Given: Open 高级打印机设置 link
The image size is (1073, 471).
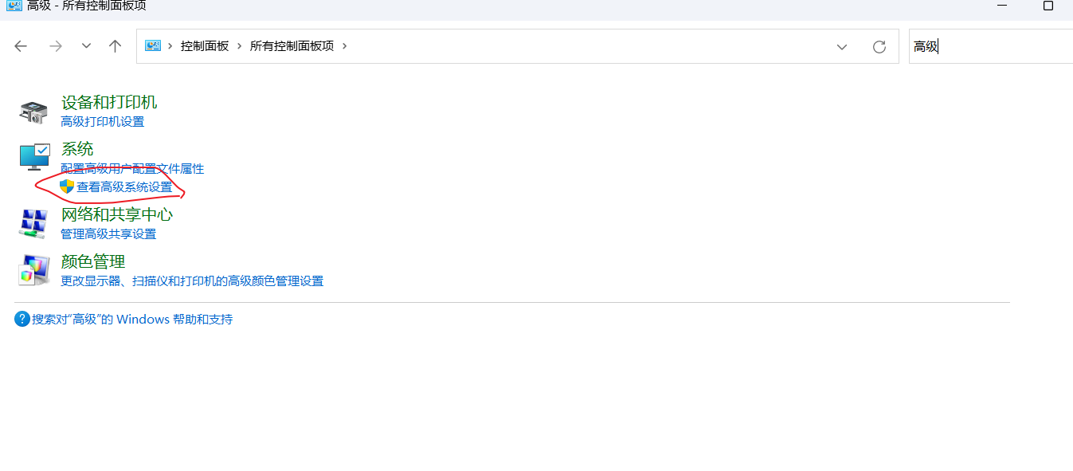Looking at the screenshot, I should click(x=102, y=121).
